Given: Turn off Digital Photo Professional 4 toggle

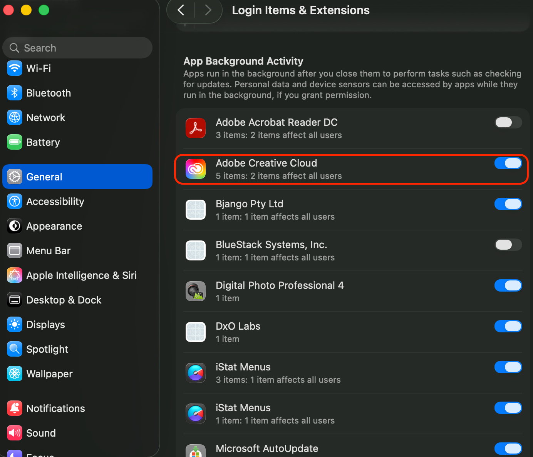Looking at the screenshot, I should click(x=508, y=285).
